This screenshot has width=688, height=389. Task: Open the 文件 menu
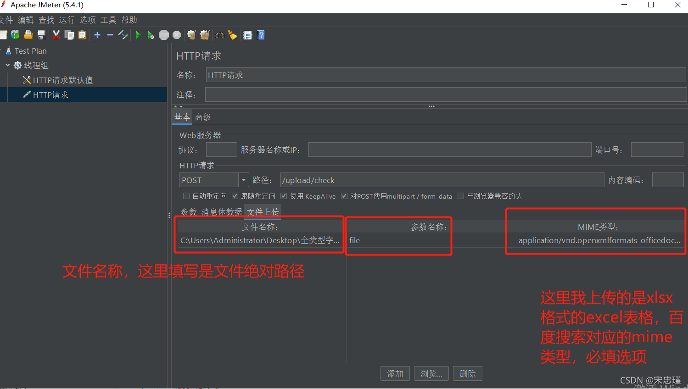[6, 20]
